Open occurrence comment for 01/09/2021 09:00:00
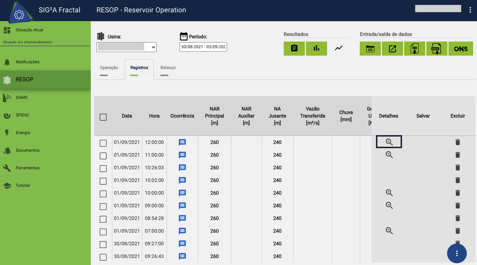Viewport: 477px width, 265px height. click(x=182, y=206)
